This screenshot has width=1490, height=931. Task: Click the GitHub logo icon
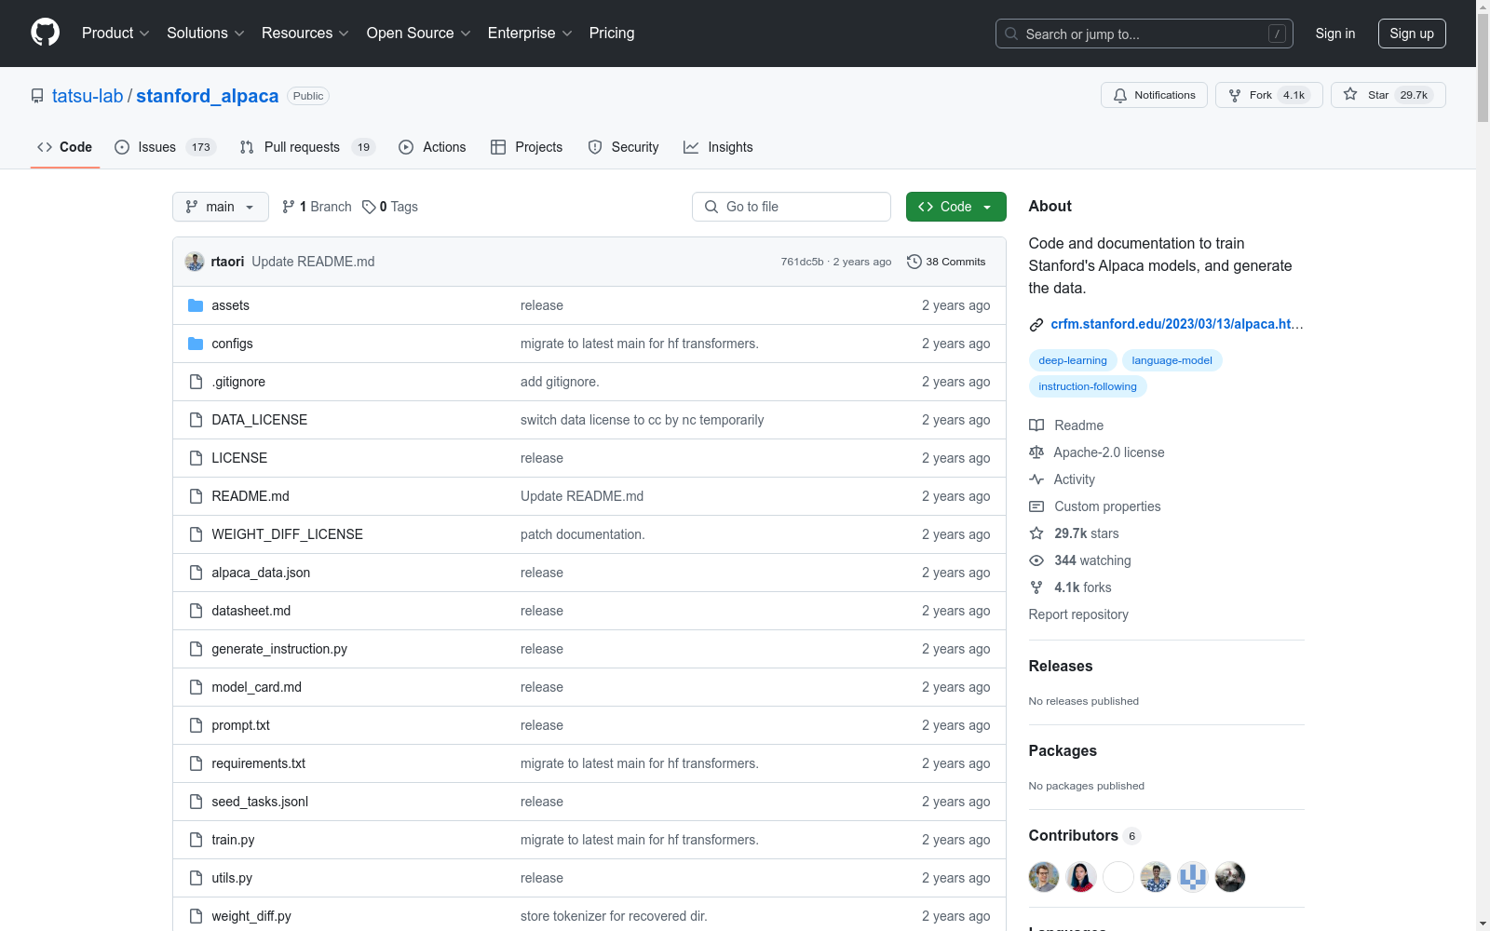click(45, 33)
